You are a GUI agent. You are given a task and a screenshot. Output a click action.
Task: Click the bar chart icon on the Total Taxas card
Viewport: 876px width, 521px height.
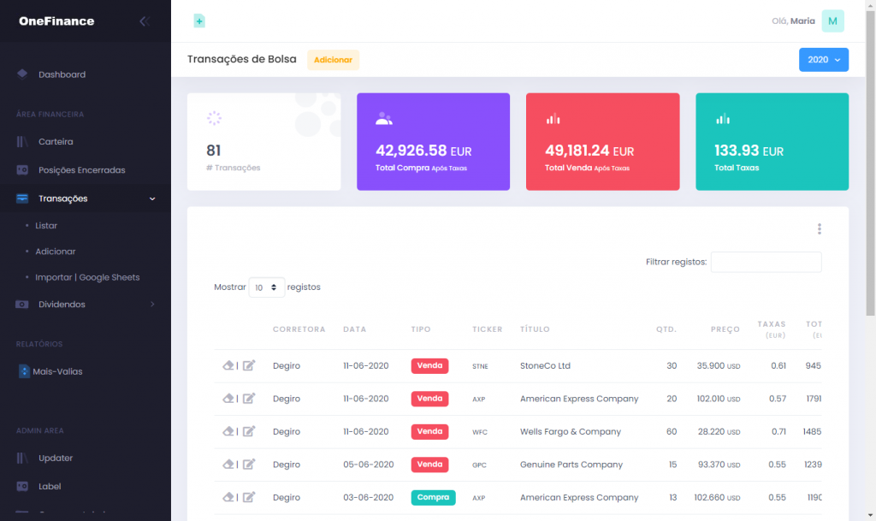[x=723, y=119]
